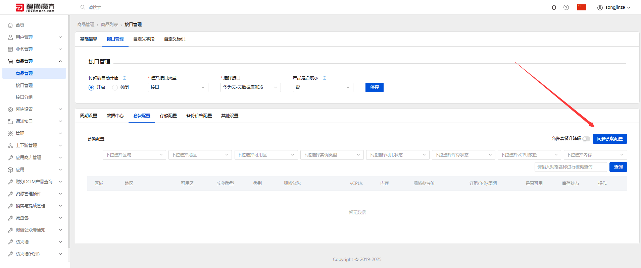The image size is (641, 268).
Task: Click help icon beside 付款后自动开通
Action: 125,78
